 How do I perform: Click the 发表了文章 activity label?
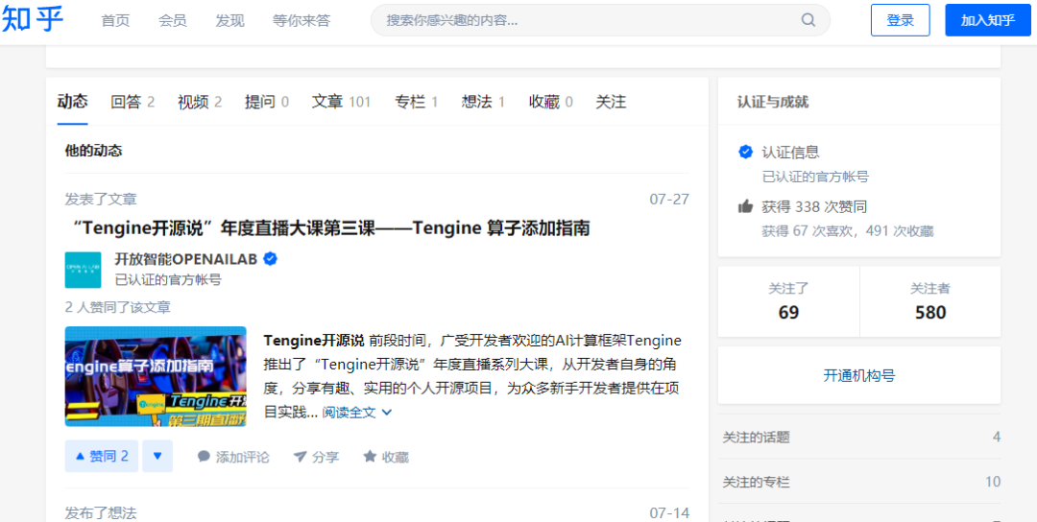[x=101, y=199]
